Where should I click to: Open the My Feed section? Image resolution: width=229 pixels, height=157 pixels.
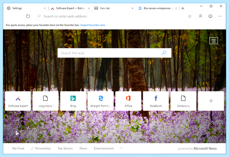(18, 148)
